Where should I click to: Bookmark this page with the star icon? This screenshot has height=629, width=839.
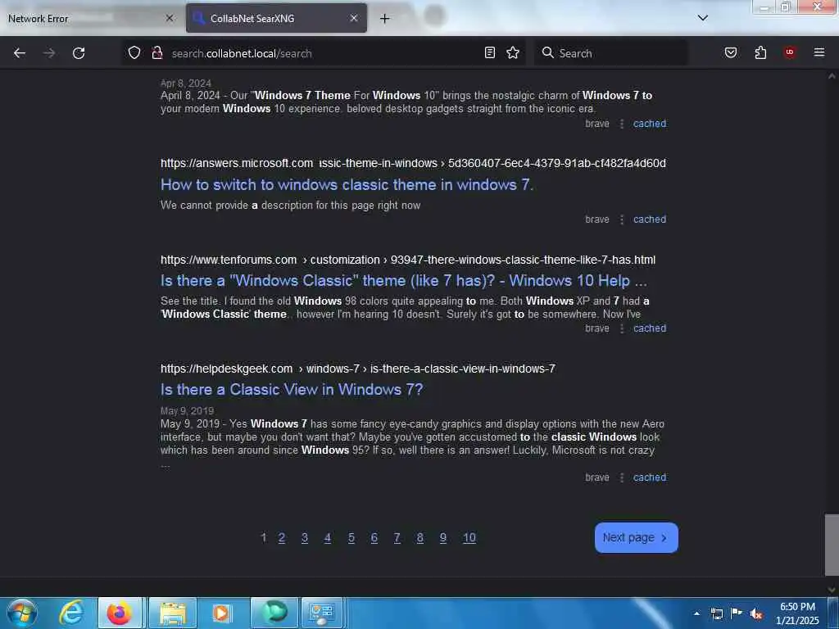click(513, 52)
